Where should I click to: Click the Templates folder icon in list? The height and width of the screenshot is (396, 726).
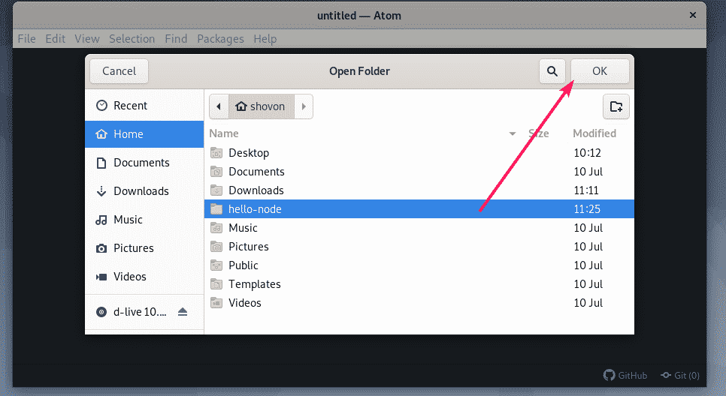(x=216, y=284)
